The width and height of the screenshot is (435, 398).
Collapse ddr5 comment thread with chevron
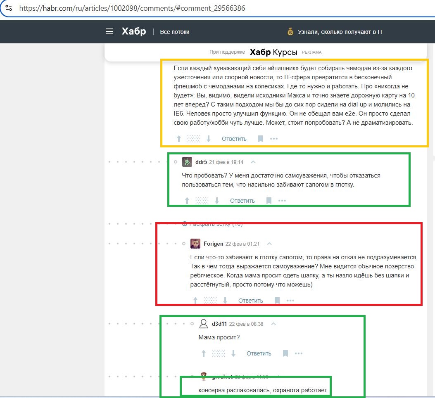pyautogui.click(x=254, y=162)
